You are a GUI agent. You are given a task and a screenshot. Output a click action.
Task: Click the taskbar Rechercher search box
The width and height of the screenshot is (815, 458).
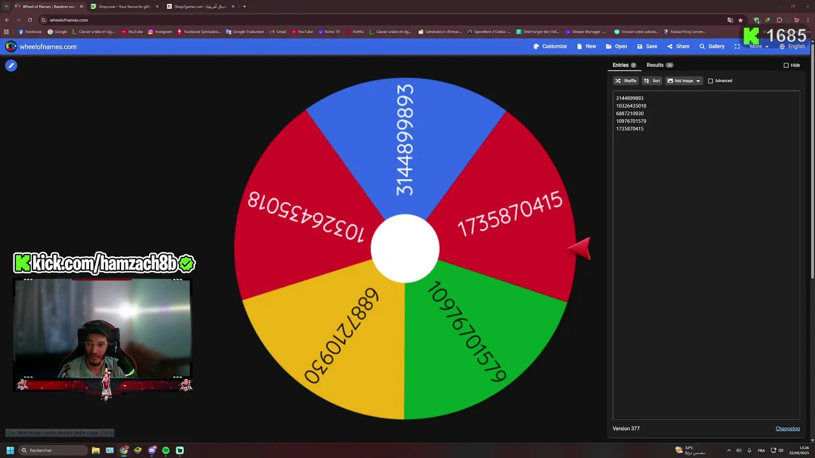tap(53, 450)
